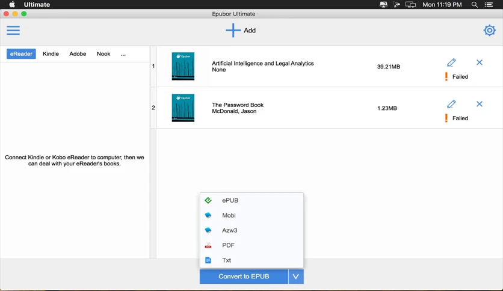The width and height of the screenshot is (503, 291).
Task: Click Failed warning icon for The Password Book
Action: (446, 118)
